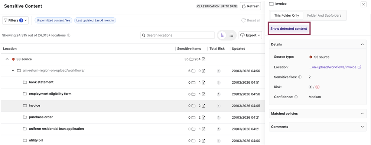Click the file count icon in the S3 source row

pos(204,59)
